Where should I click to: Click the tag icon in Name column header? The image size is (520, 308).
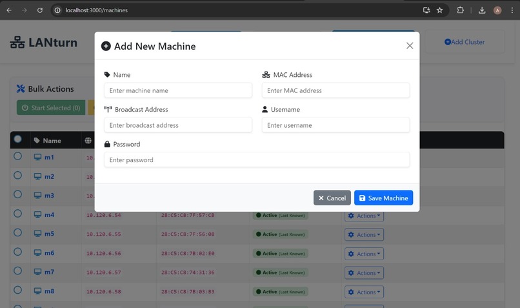click(x=37, y=141)
